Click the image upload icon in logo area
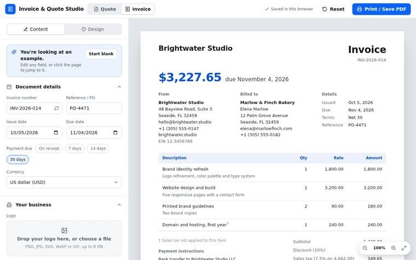The image size is (416, 260). coord(64,230)
